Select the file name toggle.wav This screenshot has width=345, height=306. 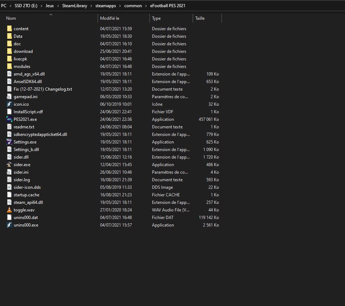click(24, 210)
